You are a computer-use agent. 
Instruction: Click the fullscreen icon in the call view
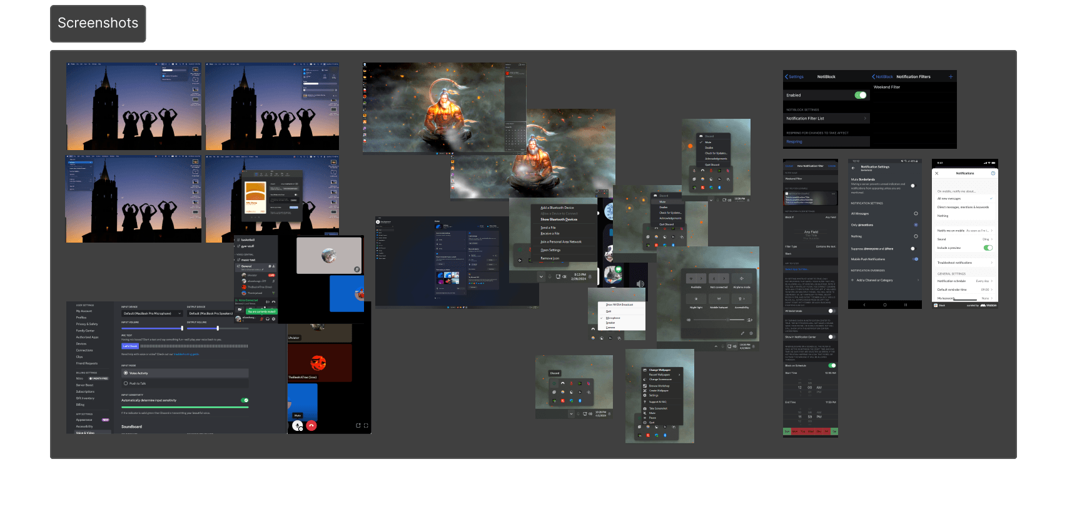tap(366, 426)
